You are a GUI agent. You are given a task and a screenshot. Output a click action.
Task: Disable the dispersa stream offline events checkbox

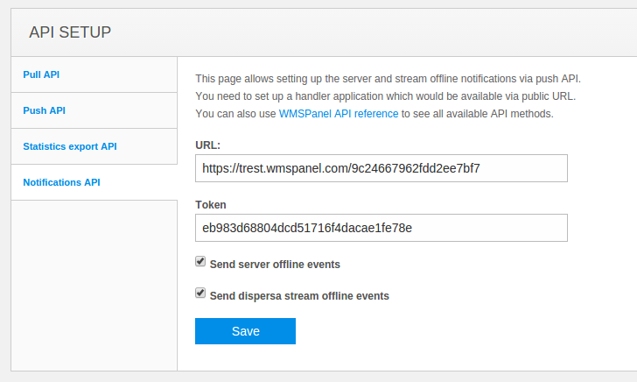coord(200,294)
